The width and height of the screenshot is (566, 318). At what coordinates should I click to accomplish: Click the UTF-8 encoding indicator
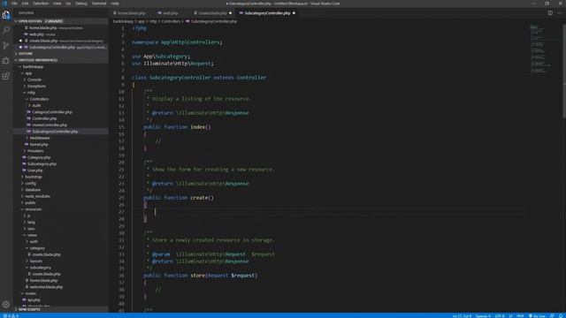tap(500, 316)
